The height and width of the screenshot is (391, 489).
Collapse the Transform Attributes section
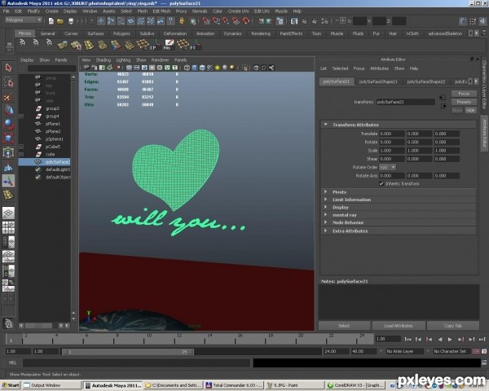click(325, 125)
